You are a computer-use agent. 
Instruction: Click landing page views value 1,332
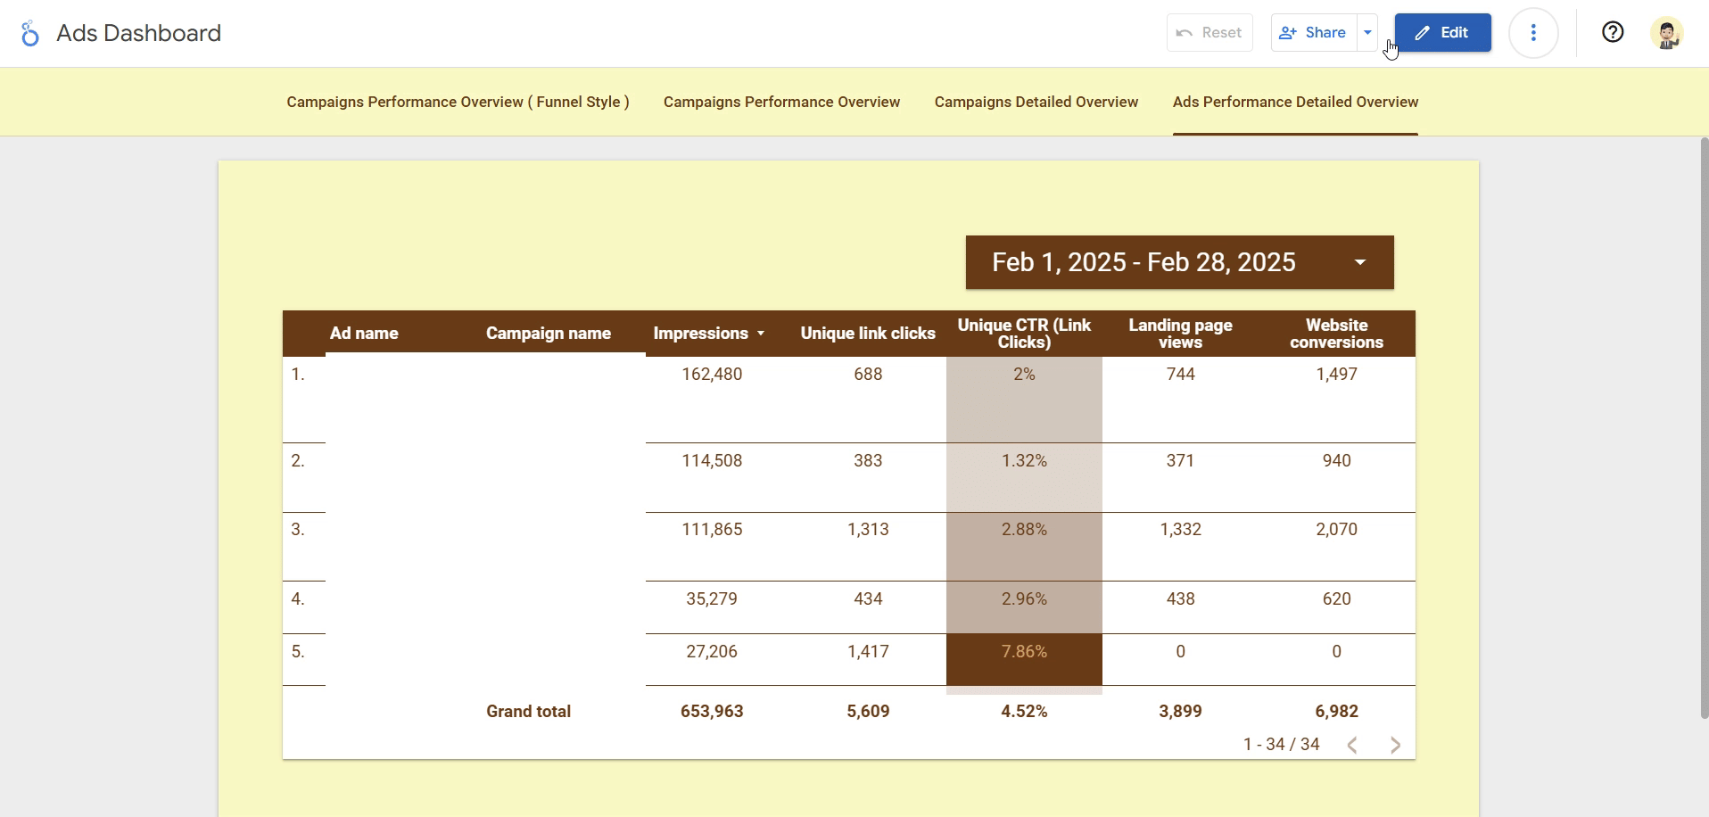tap(1180, 530)
